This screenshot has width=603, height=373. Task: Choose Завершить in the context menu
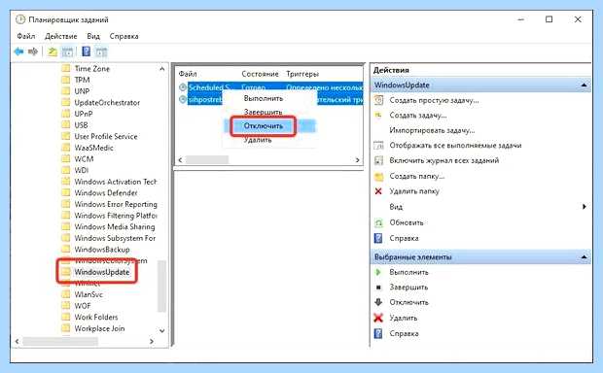pyautogui.click(x=263, y=112)
